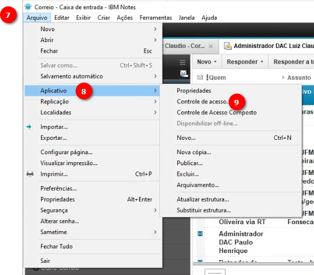
Task: Open the Exibir menu
Action: click(x=83, y=18)
